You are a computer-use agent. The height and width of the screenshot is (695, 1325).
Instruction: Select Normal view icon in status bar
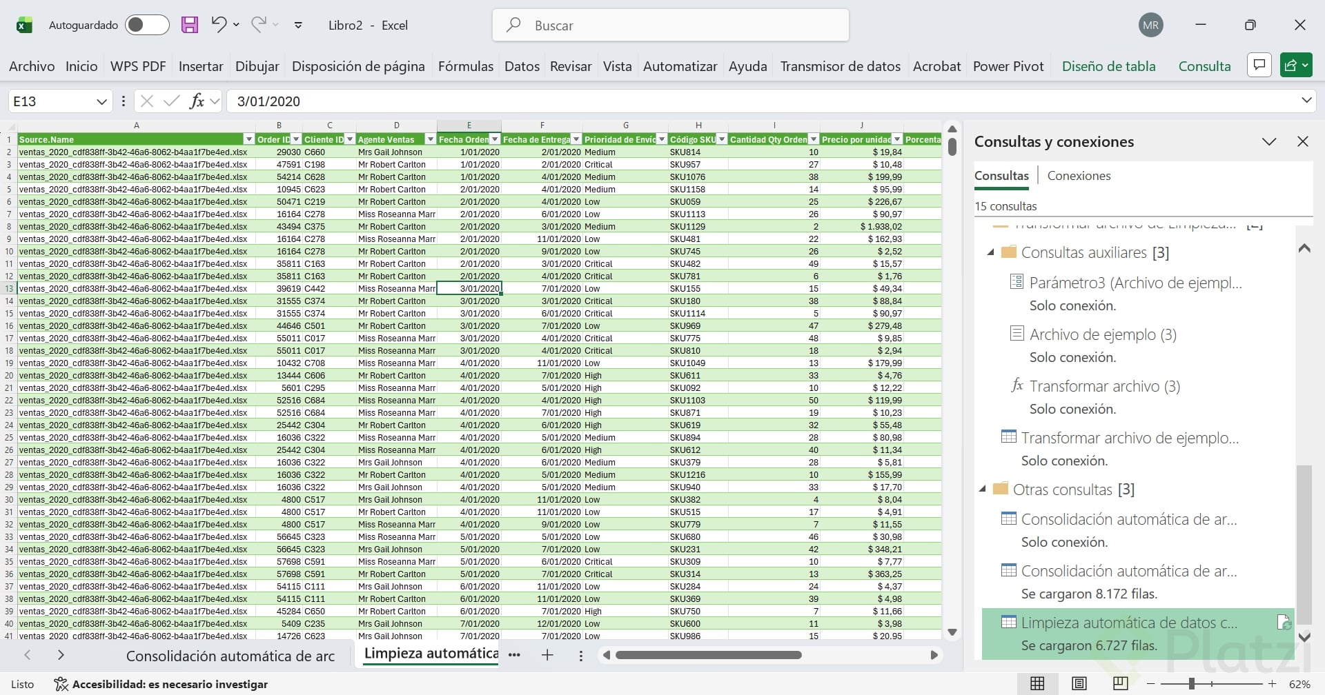pyautogui.click(x=1037, y=683)
